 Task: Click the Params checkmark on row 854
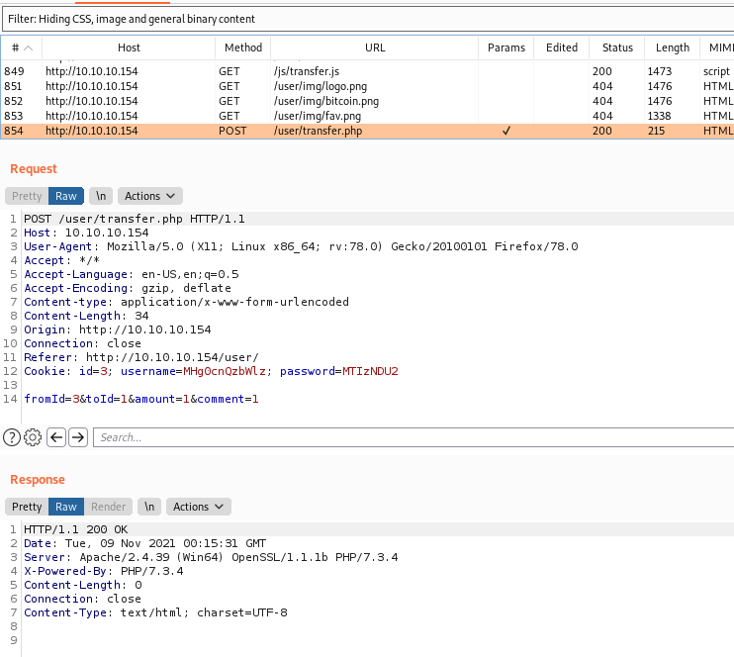(x=506, y=131)
